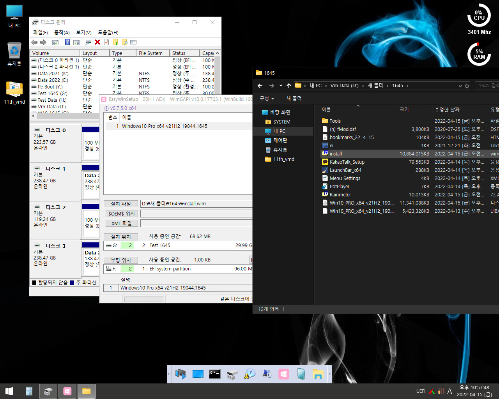Click the blue question mark Help icon
Image resolution: width=499 pixels, height=399 pixels.
67,42
